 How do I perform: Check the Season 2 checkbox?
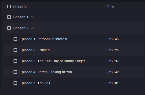pos(9,28)
